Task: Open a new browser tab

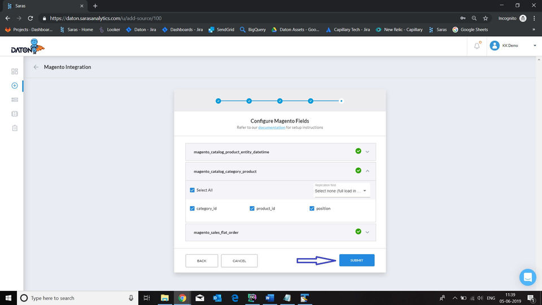Action: [95, 6]
